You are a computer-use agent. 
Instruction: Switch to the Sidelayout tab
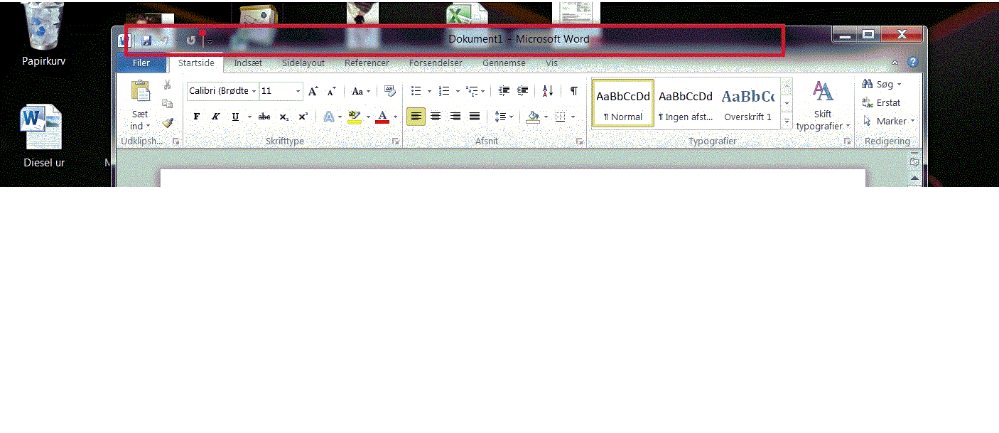(x=303, y=63)
